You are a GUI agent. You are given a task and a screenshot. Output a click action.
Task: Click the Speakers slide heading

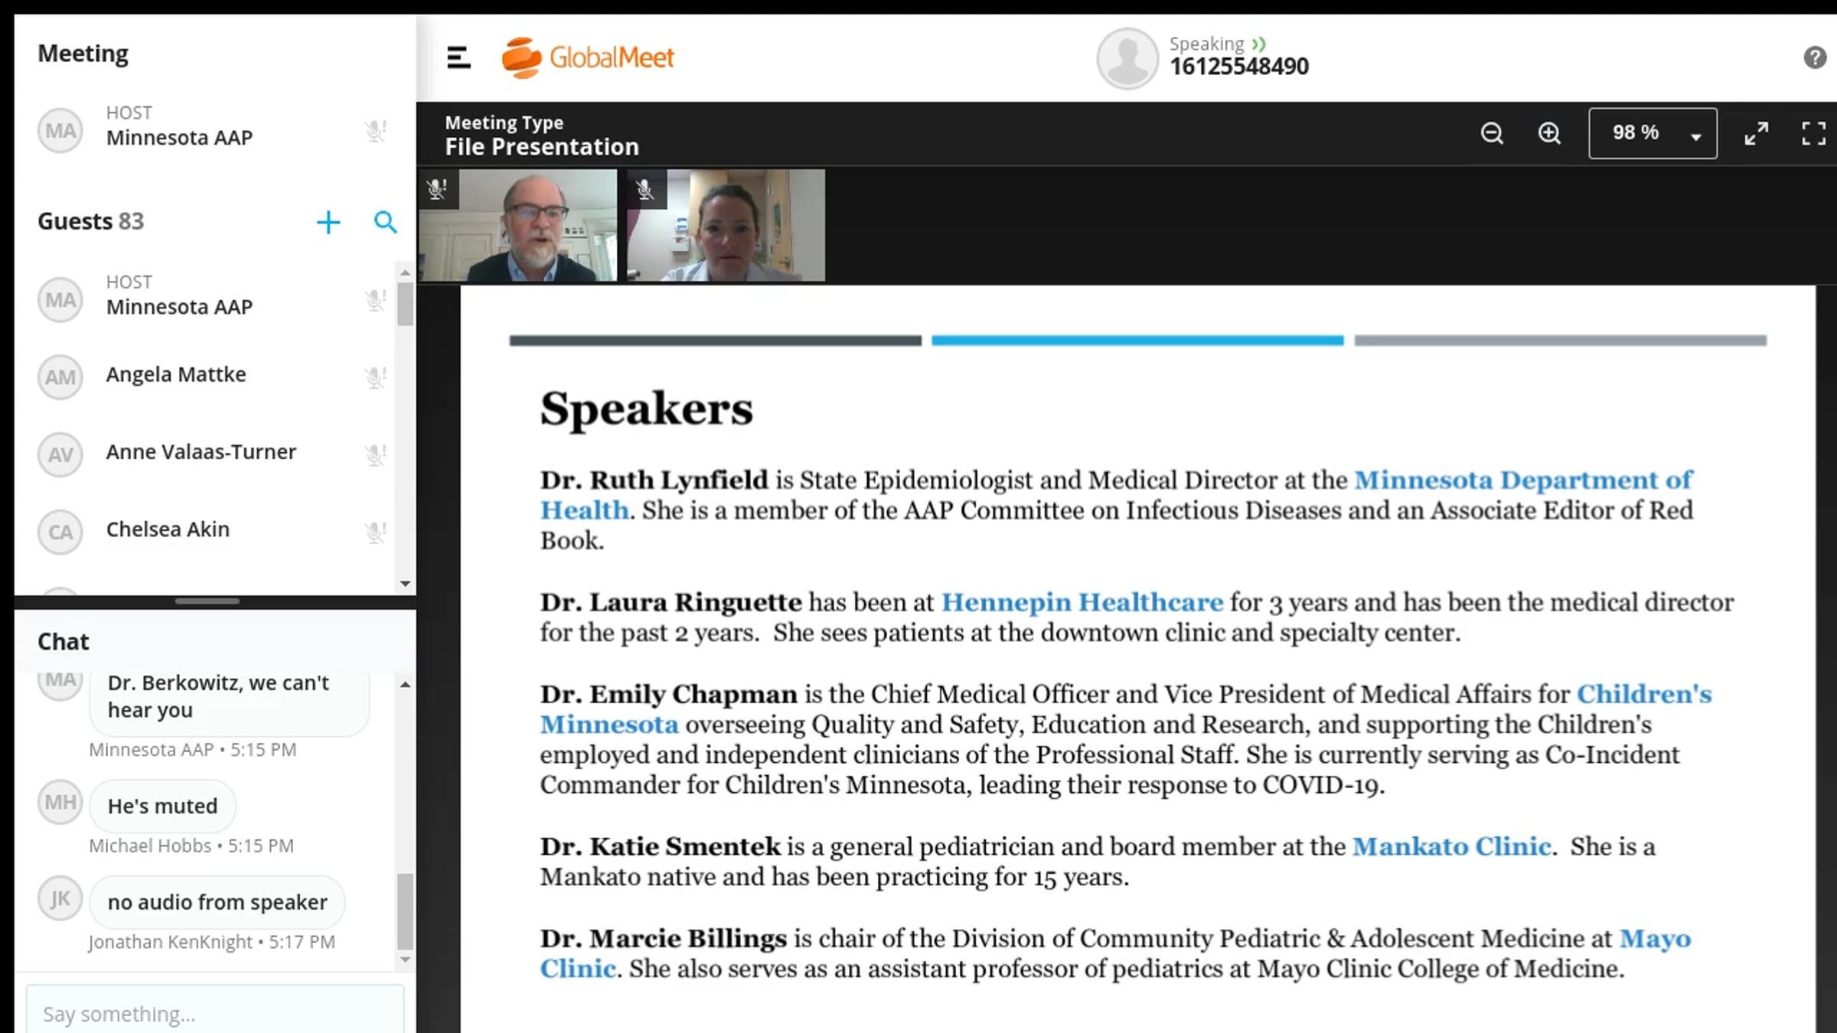pos(647,409)
